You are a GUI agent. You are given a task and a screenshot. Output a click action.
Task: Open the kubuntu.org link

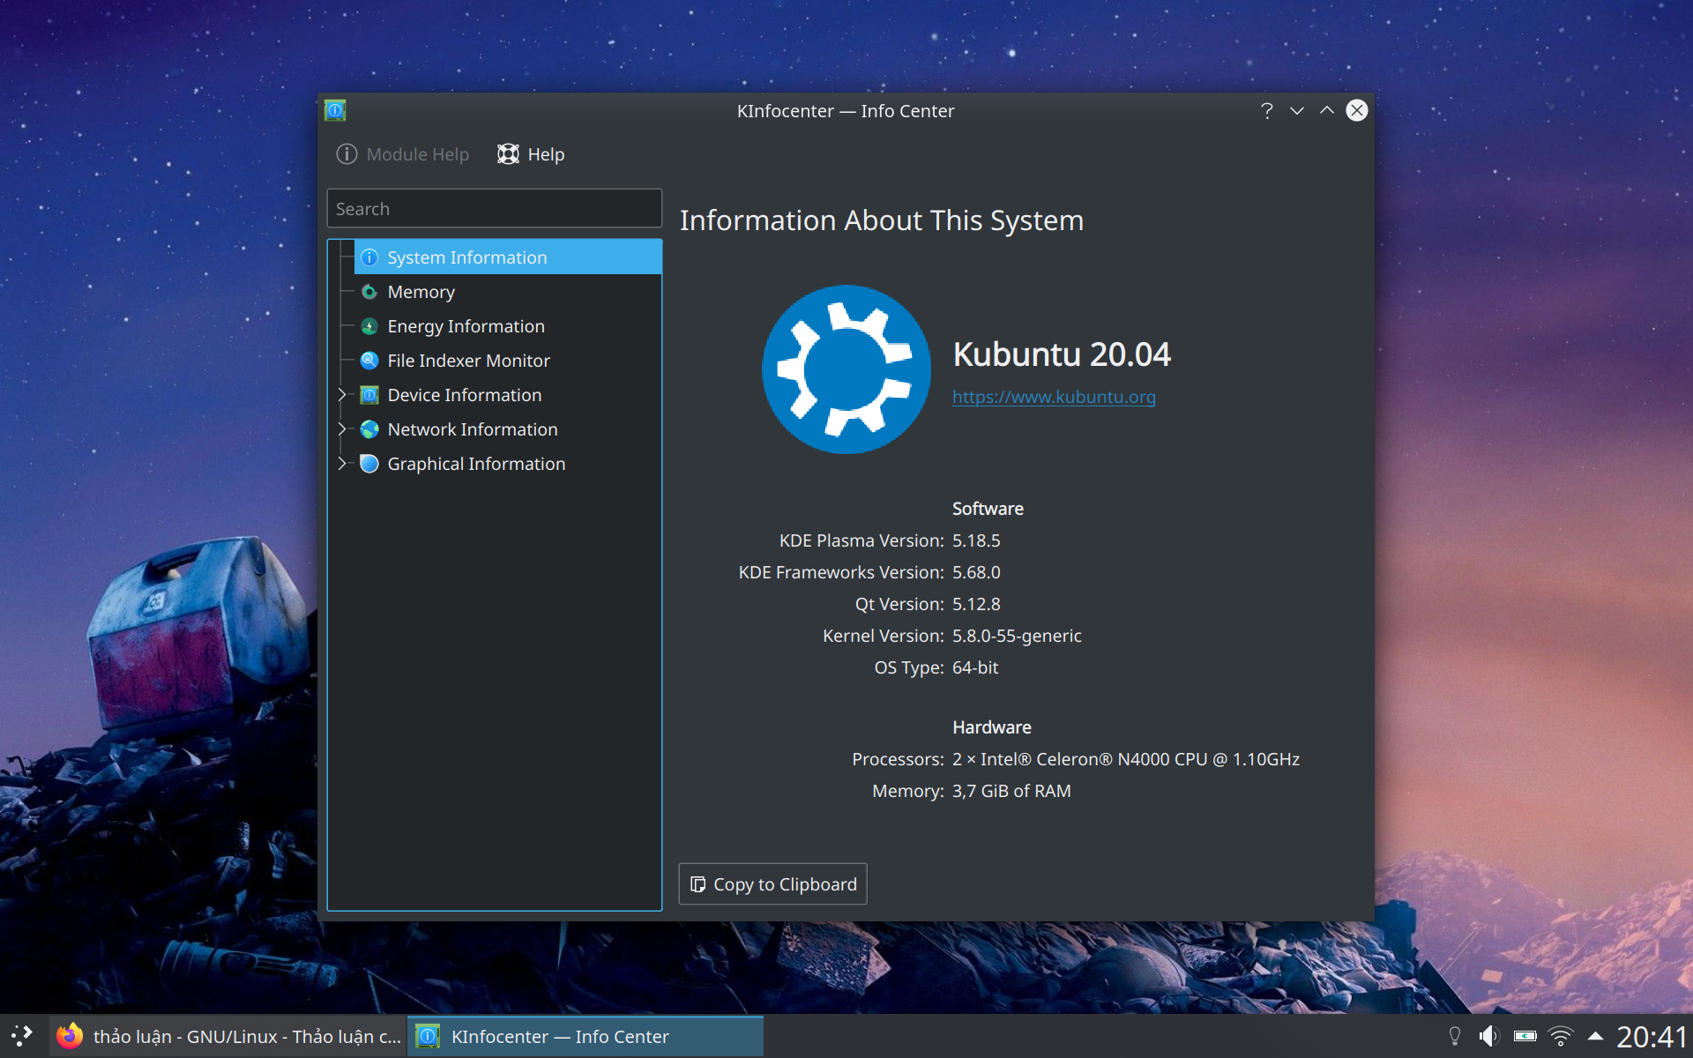(x=1054, y=397)
